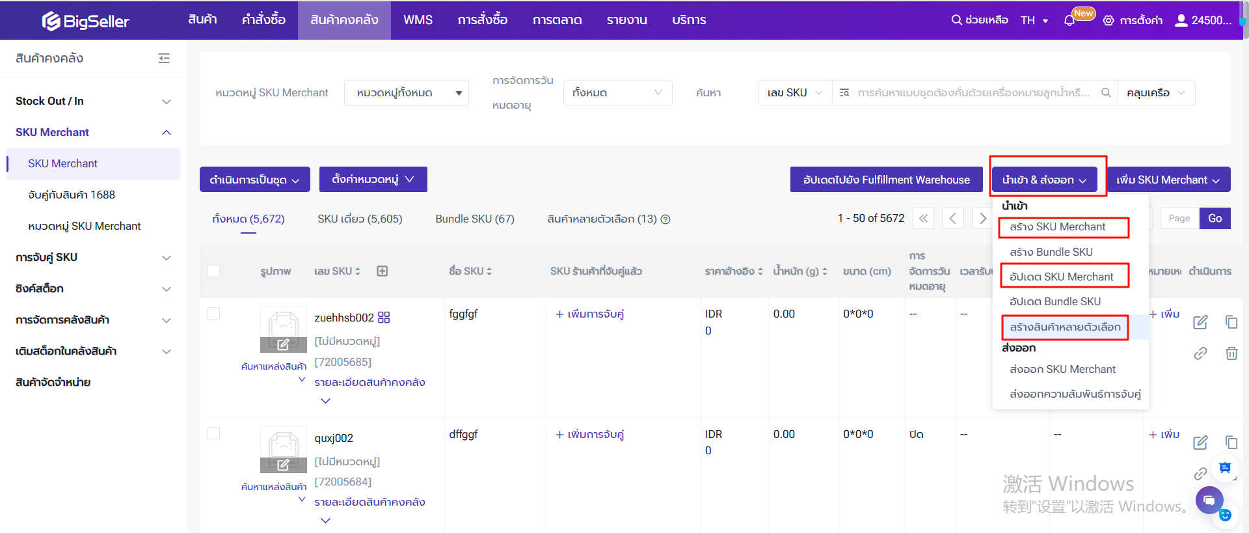Tick the checkbox for row zuehhsb002
1249x533 pixels.
[x=213, y=314]
